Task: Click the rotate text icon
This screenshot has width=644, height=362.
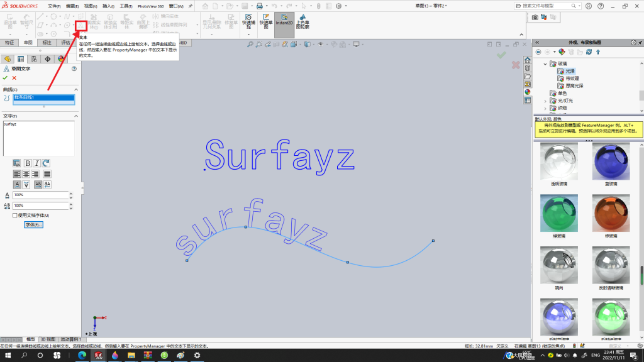Action: [46, 163]
